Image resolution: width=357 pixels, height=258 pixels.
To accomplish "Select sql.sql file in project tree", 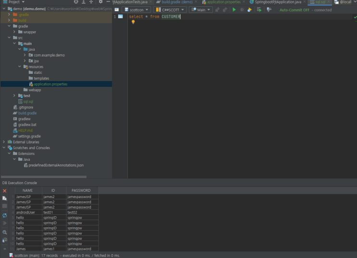I will [28, 102].
